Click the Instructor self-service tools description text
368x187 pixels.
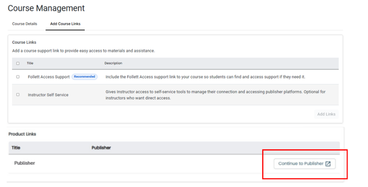215,95
